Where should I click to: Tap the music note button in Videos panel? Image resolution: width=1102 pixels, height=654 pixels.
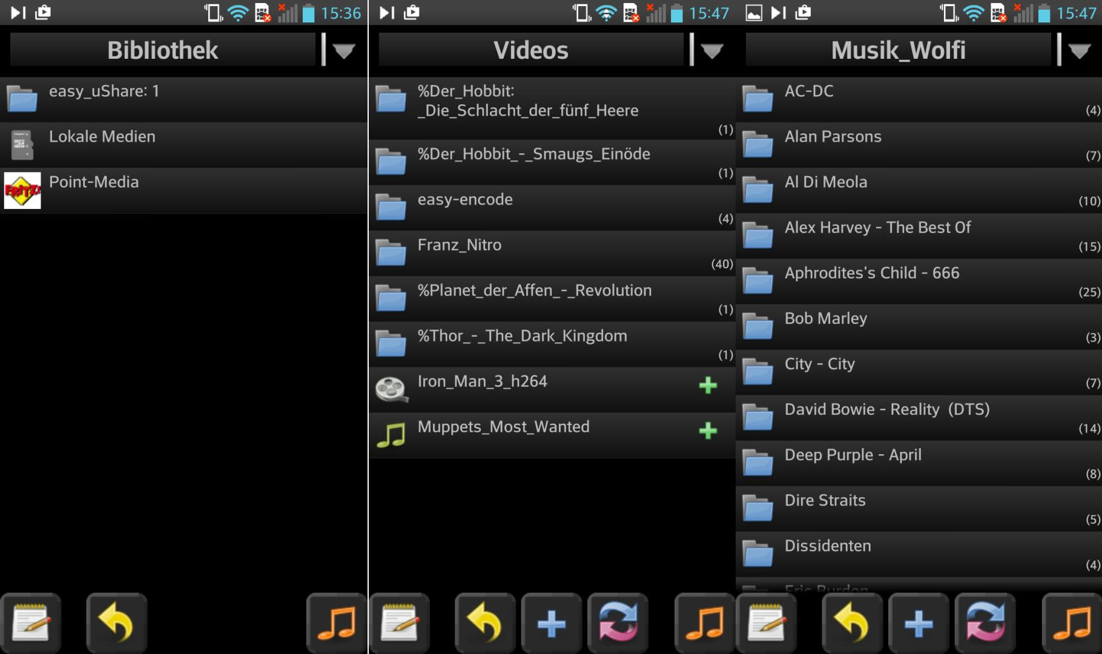[705, 623]
